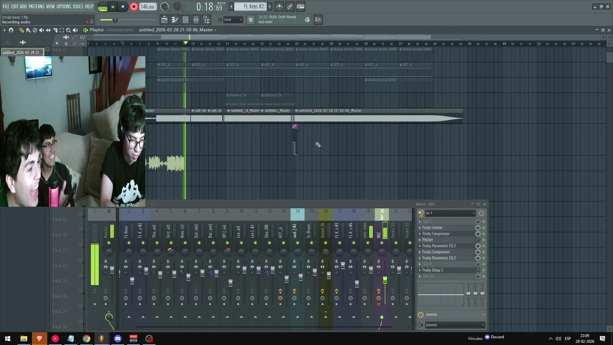Screen dimensions: 613x345
Task: Open the FILE menu
Action: pos(6,6)
